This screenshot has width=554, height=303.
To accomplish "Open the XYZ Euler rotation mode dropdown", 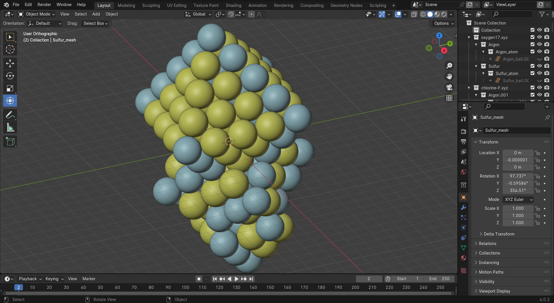I will (518, 200).
